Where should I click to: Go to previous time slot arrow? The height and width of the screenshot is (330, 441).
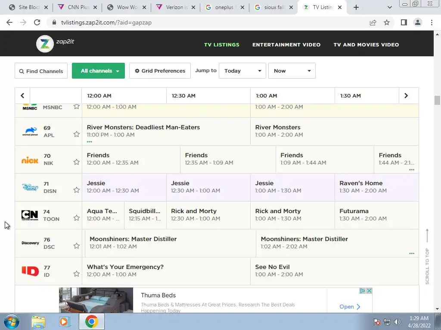pos(22,96)
